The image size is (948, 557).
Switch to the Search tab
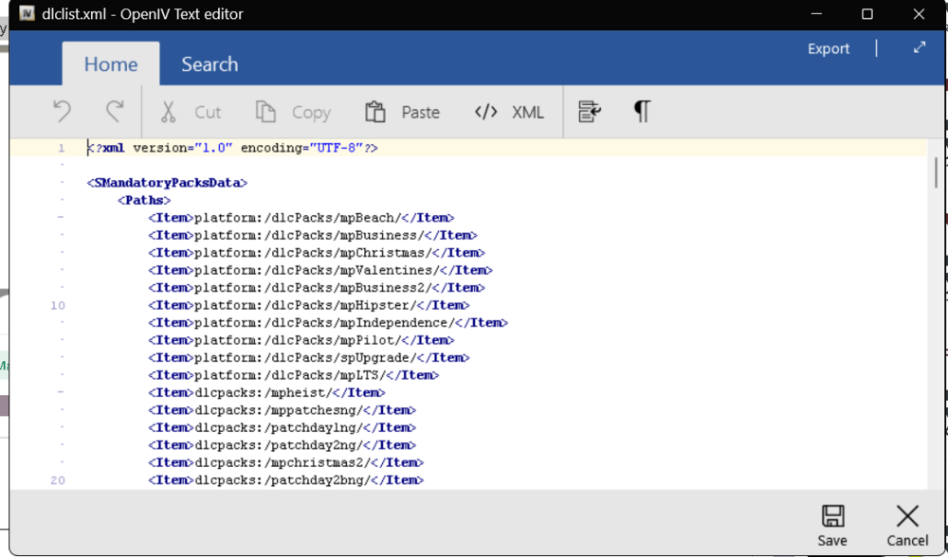[209, 63]
